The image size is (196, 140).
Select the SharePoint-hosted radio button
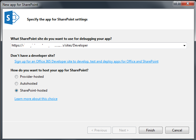(16, 90)
